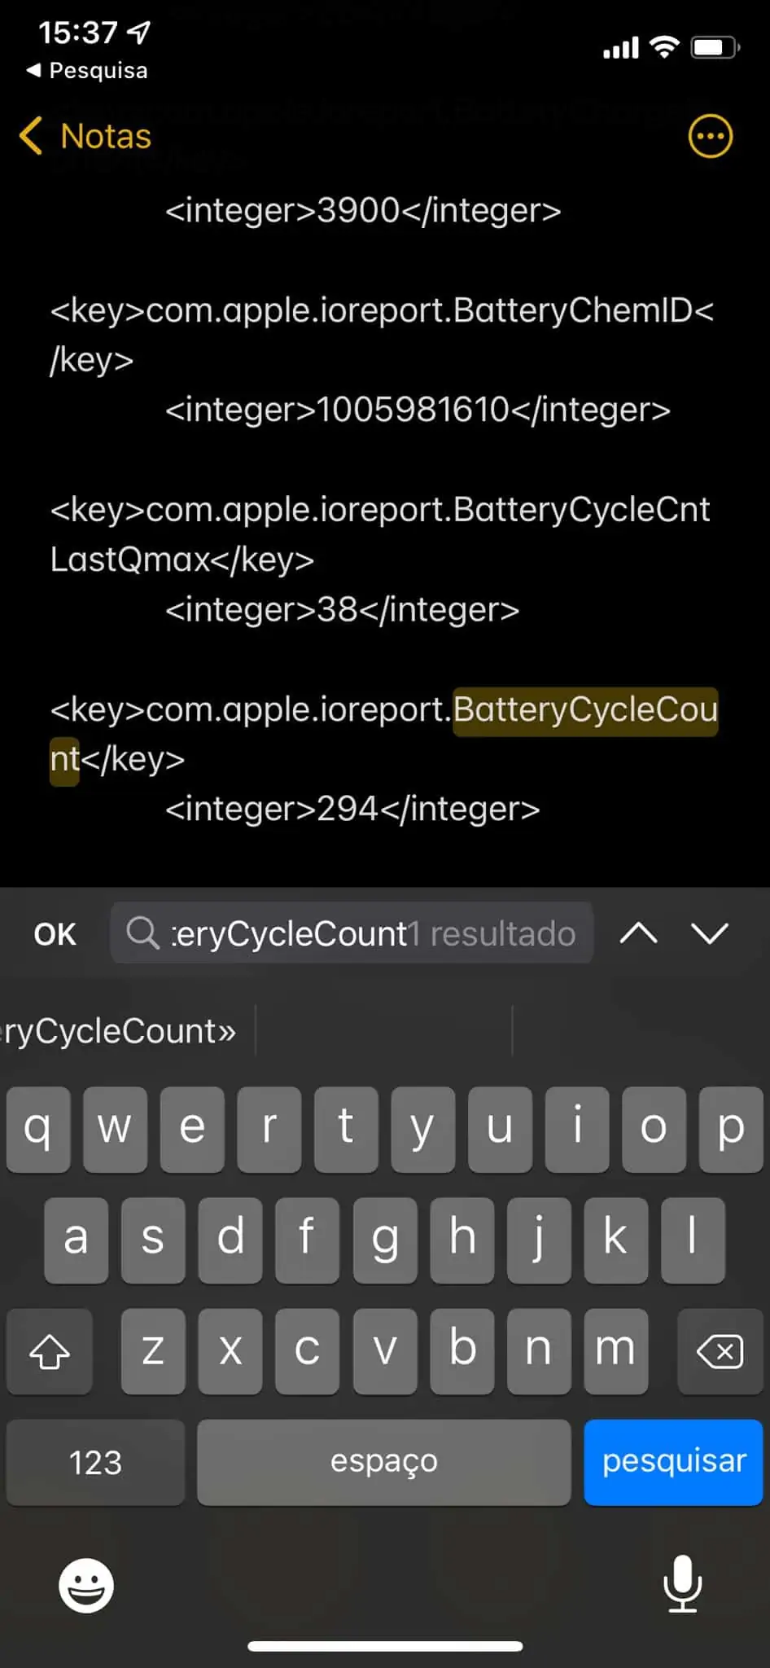770x1668 pixels.
Task: Jump to previous search result arrow
Action: tap(638, 933)
